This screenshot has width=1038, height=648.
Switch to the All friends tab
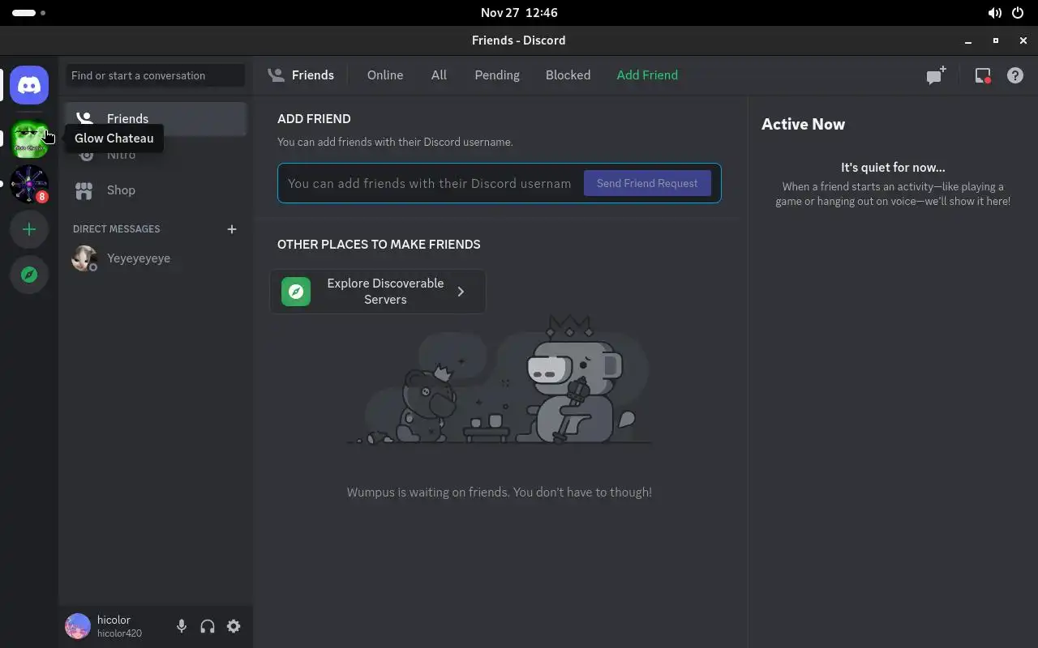tap(439, 75)
